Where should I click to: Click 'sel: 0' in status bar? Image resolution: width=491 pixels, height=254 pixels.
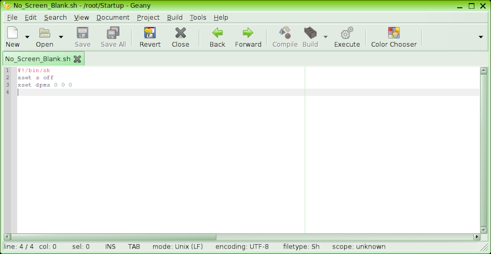(81, 247)
